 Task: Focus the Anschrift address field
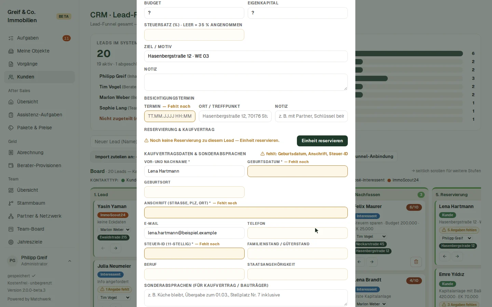pos(246,213)
